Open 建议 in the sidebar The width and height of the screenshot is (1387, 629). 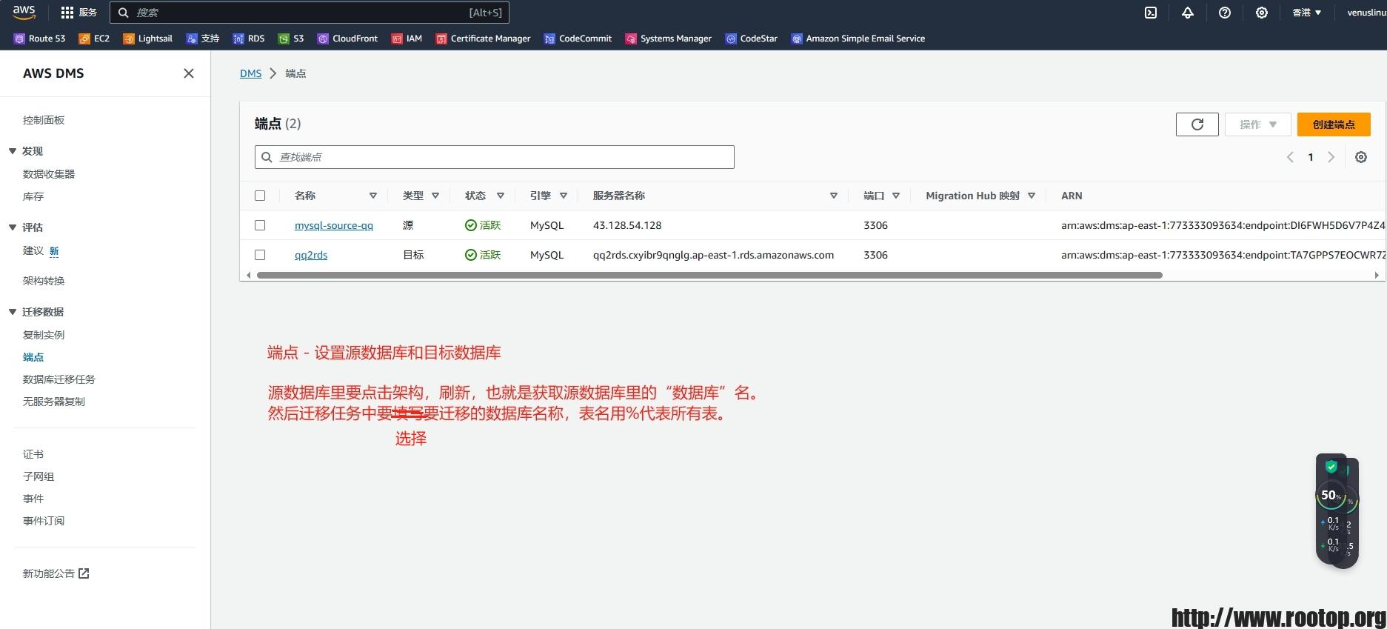point(33,250)
